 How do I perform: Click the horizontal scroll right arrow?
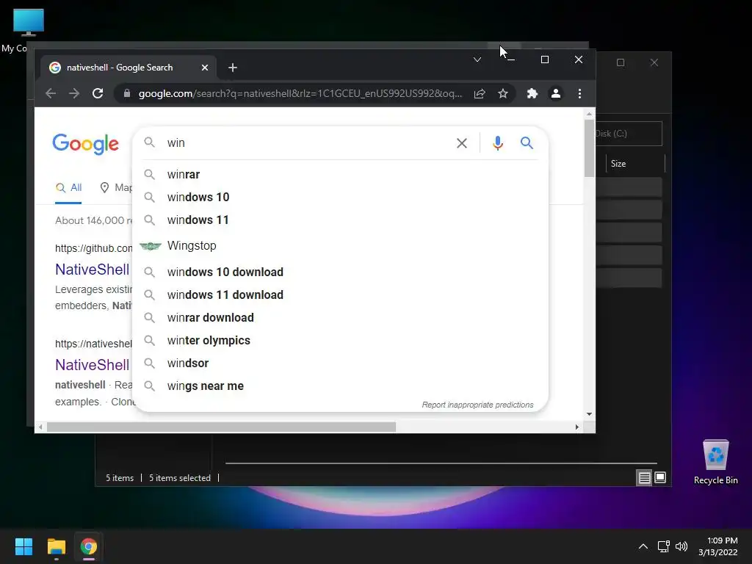coord(577,427)
